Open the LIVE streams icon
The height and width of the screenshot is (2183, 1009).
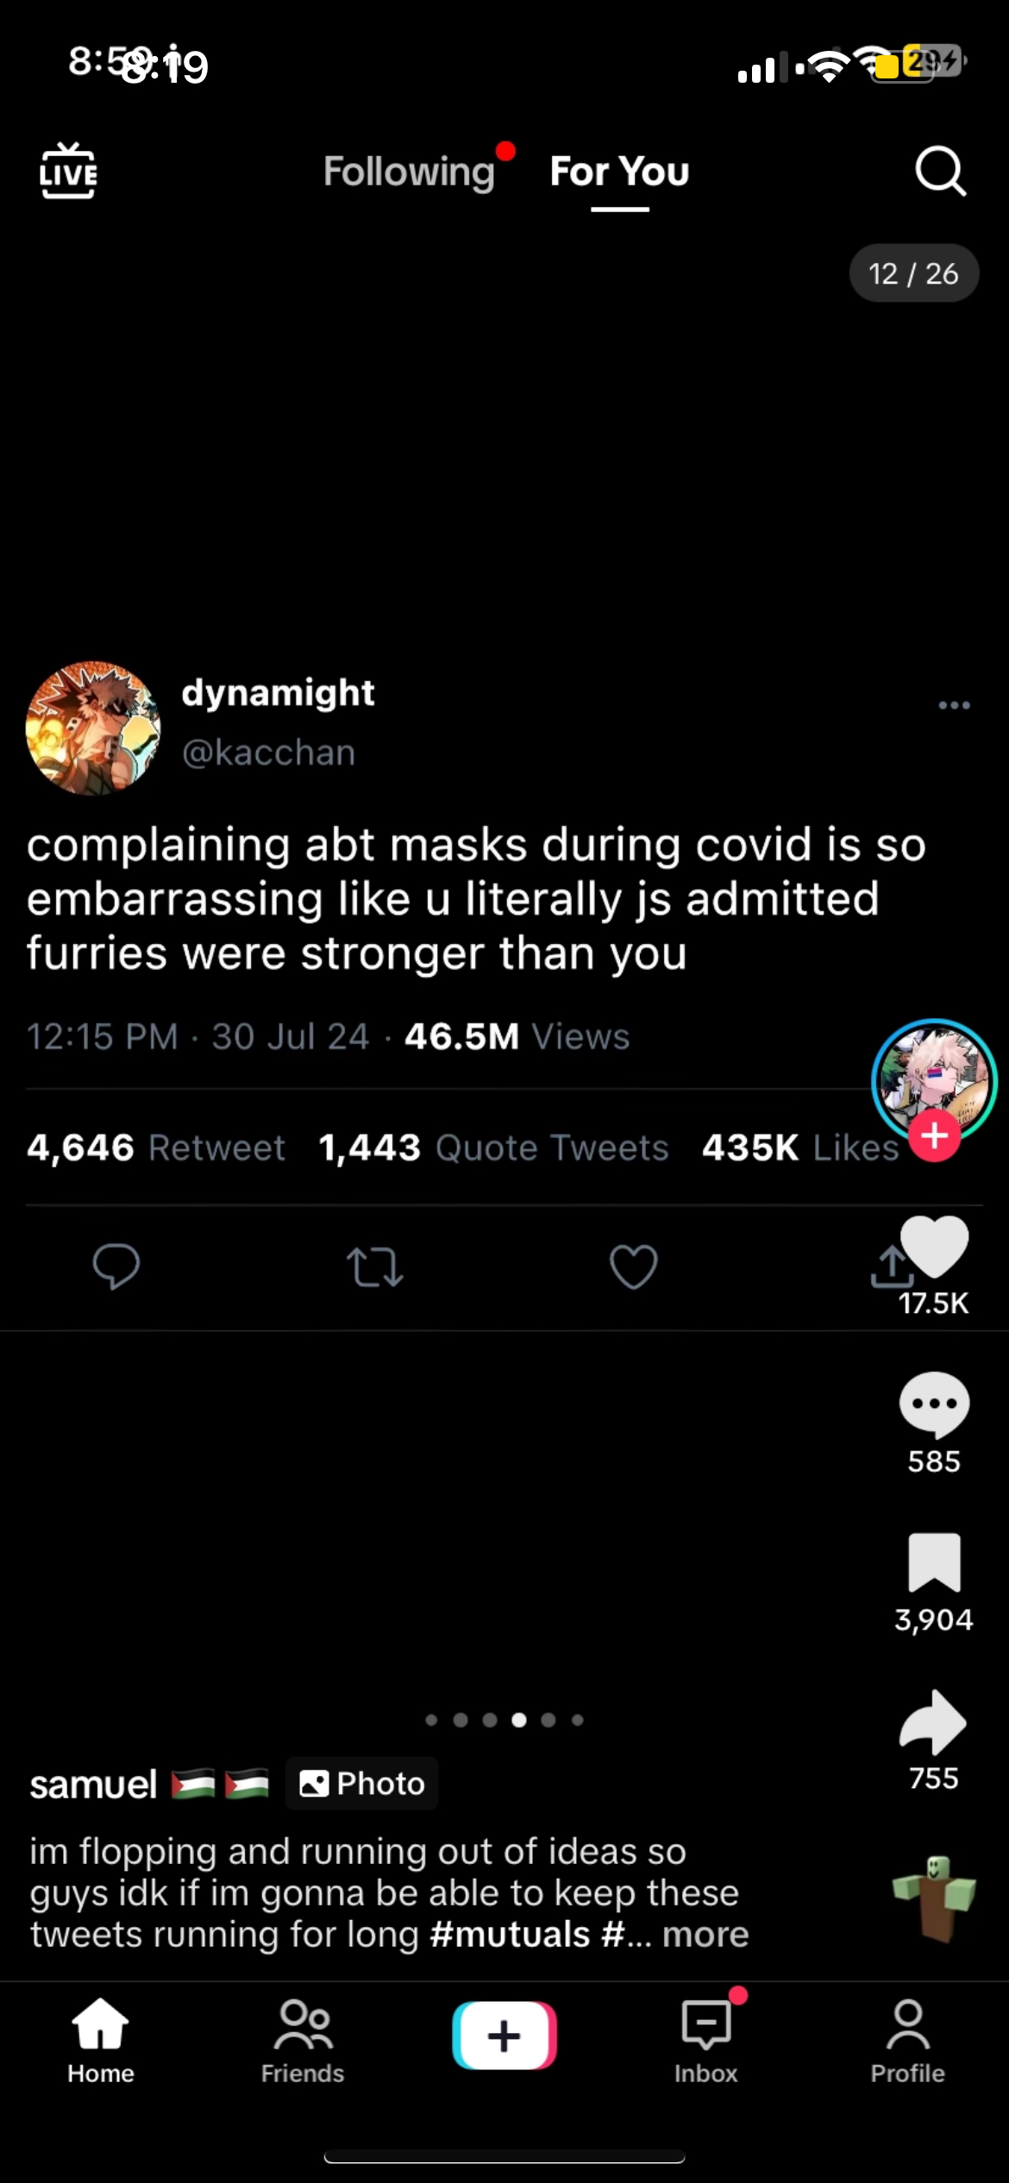[68, 171]
